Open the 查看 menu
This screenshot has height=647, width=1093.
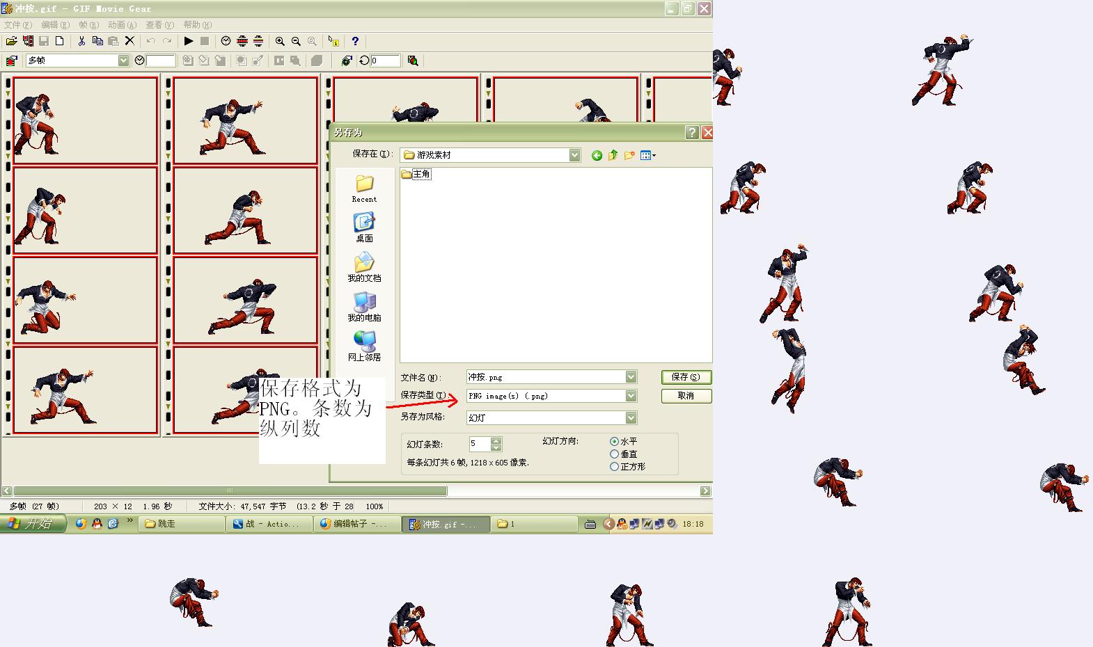[159, 25]
